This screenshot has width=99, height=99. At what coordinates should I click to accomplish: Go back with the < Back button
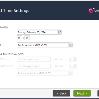click(x=61, y=93)
